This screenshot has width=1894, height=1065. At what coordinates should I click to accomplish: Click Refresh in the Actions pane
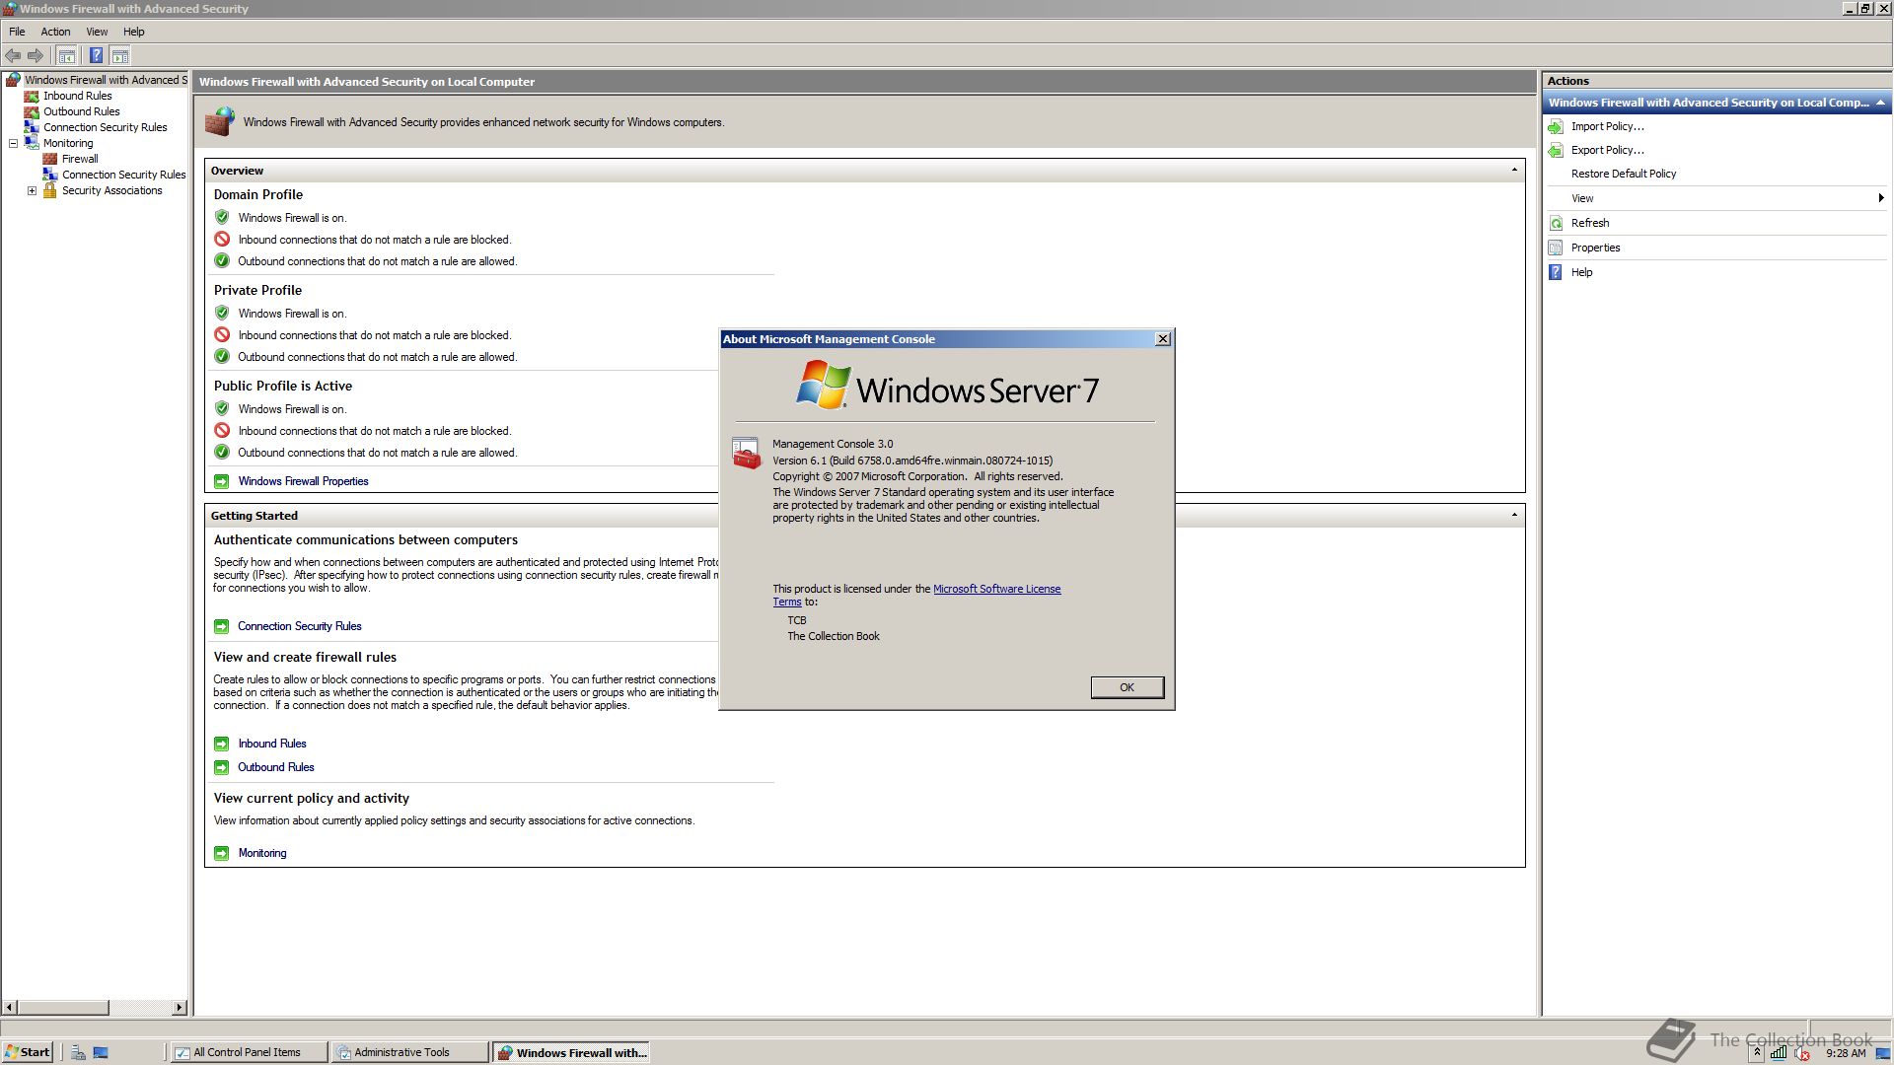(1589, 223)
